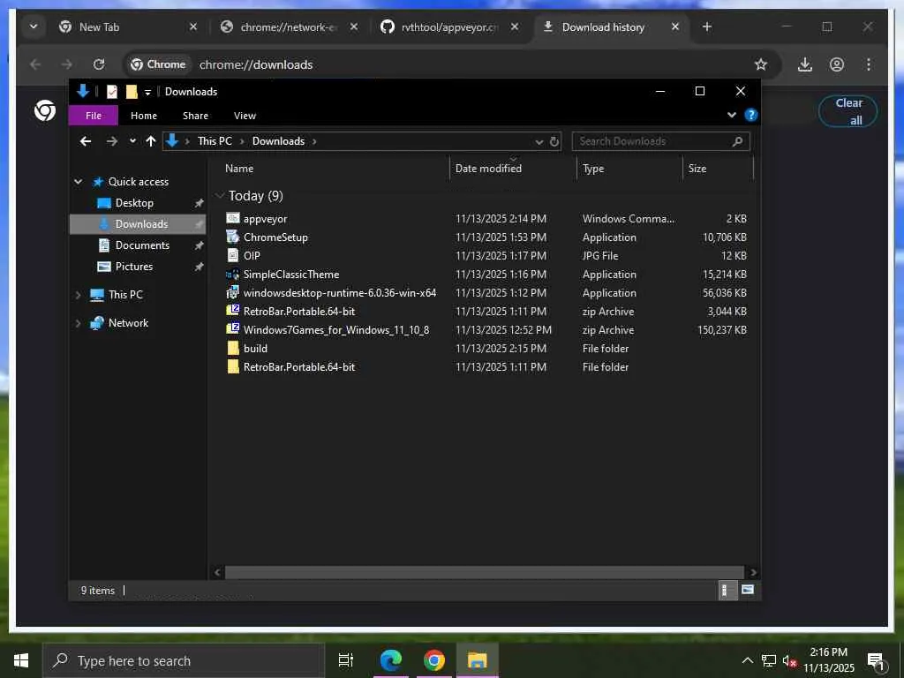The width and height of the screenshot is (904, 678).
Task: Open Chrome from taskbar
Action: click(x=433, y=660)
